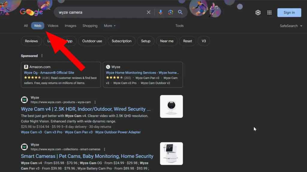Switch to the All tab
The image size is (307, 172).
(x=26, y=26)
